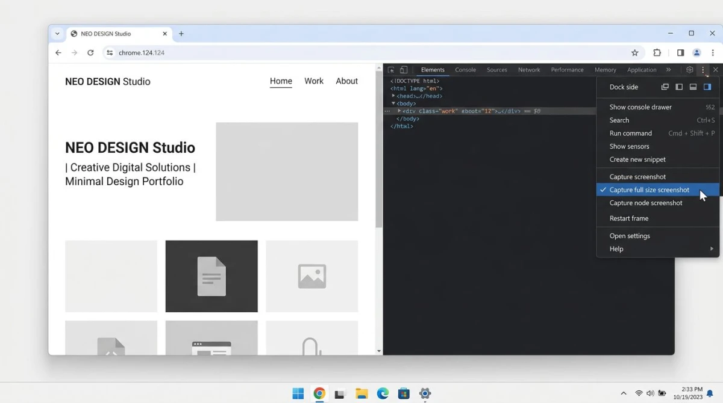Viewport: 723px width, 403px height.
Task: Open the Memory tab
Action: click(x=606, y=70)
